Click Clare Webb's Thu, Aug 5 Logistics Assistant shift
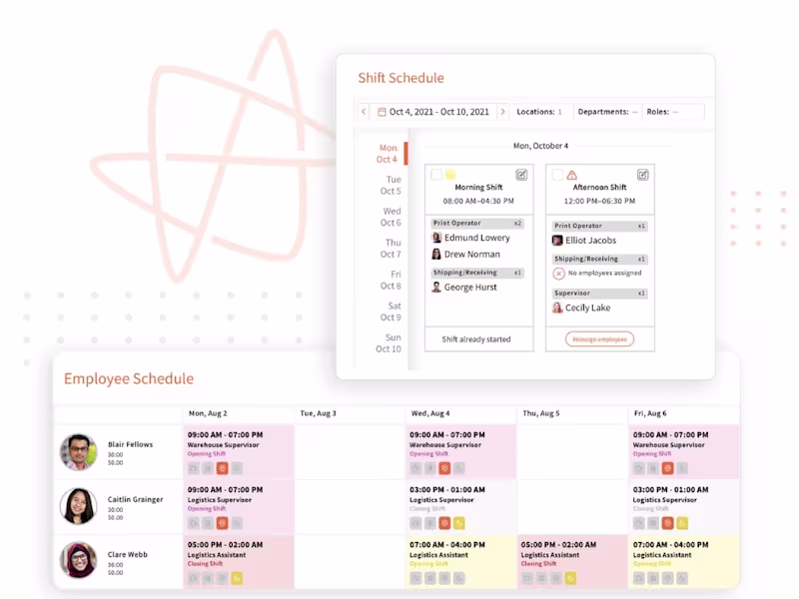Screen dimensions: 799x599 point(572,561)
